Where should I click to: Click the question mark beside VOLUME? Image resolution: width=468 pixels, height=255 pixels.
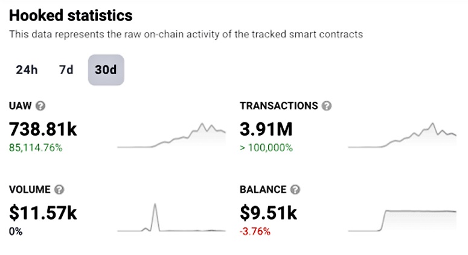pyautogui.click(x=59, y=189)
